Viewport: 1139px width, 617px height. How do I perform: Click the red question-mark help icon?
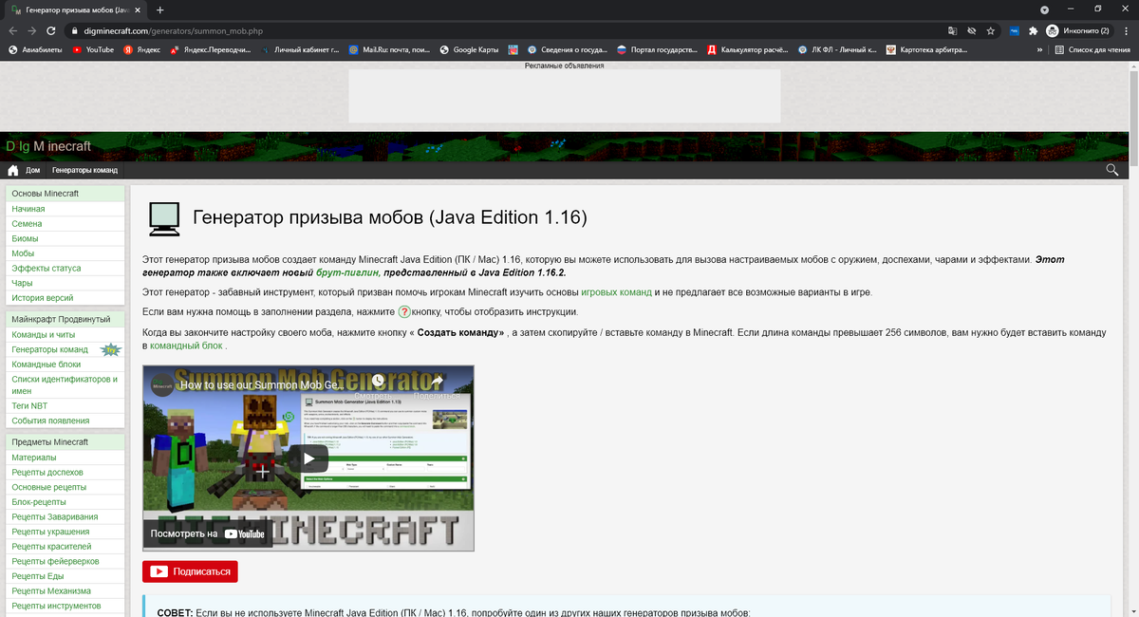(x=403, y=312)
